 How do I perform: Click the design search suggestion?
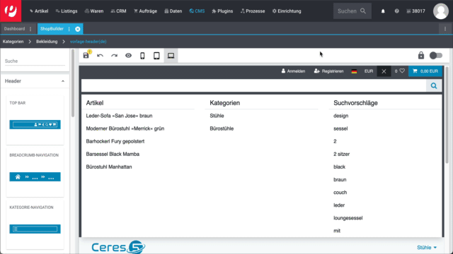tap(341, 116)
